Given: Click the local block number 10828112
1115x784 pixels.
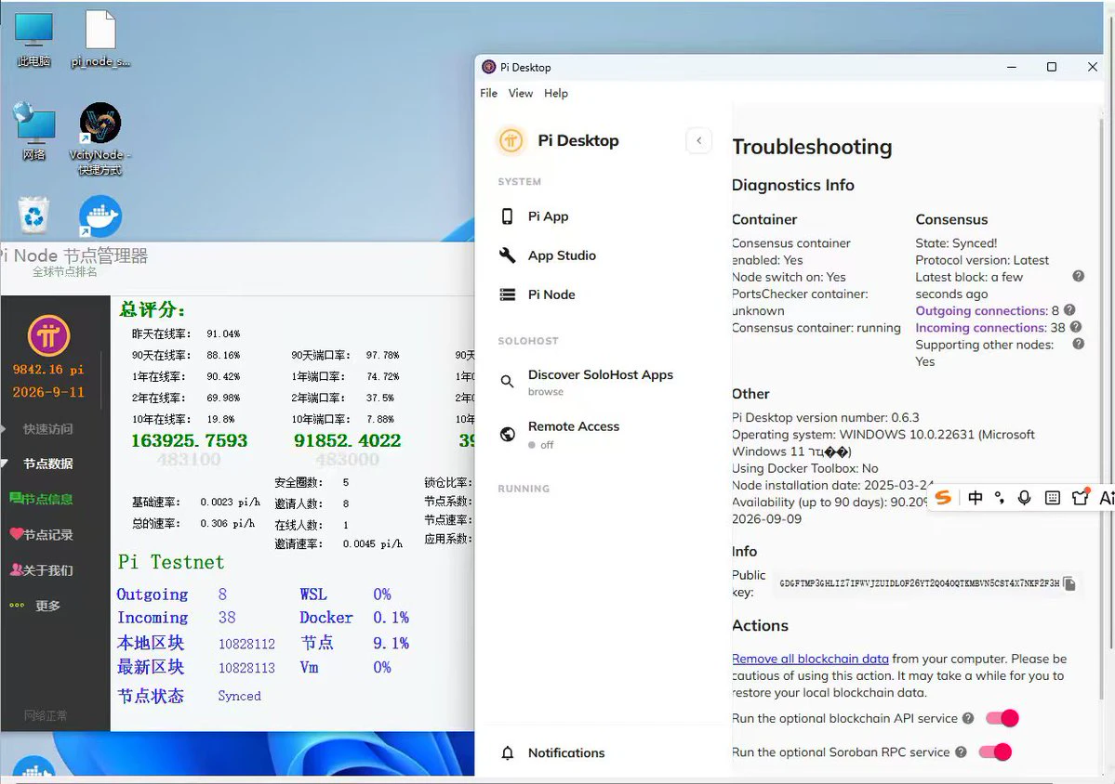Looking at the screenshot, I should point(246,644).
